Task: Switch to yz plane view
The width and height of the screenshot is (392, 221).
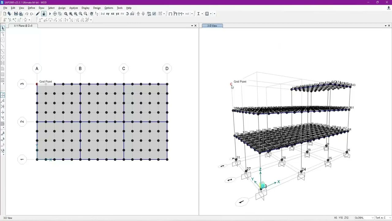Action: pos(117,14)
